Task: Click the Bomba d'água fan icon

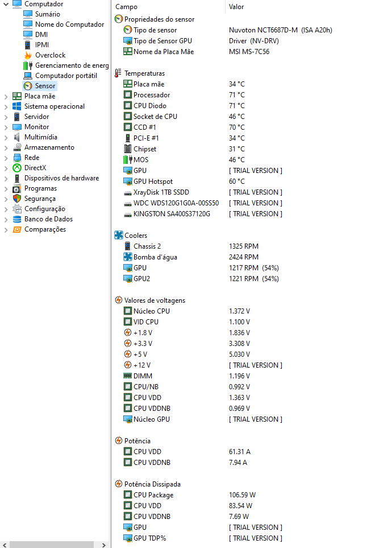Action: click(x=128, y=257)
